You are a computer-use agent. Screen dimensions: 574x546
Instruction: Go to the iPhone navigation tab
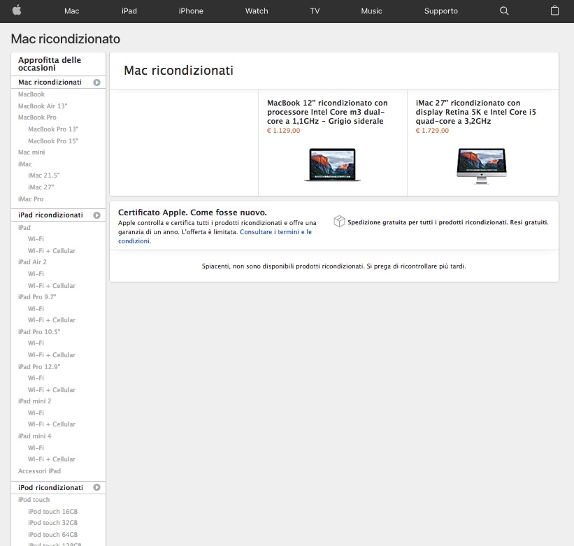(x=191, y=11)
